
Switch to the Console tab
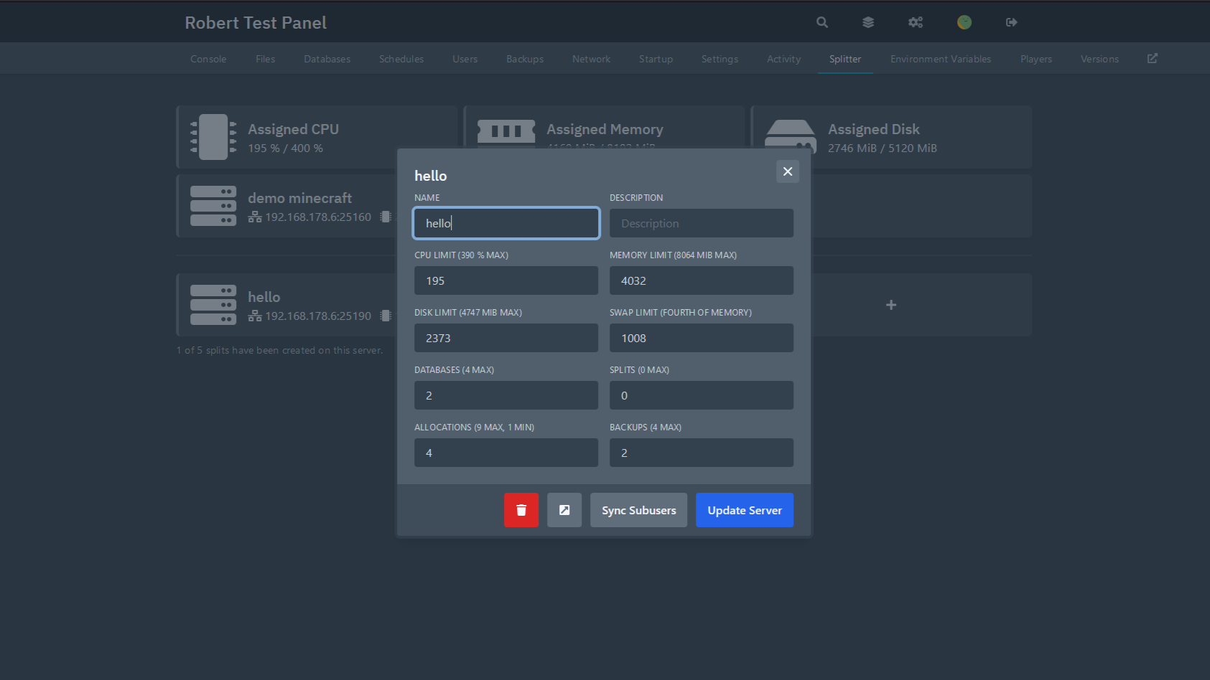coord(208,59)
